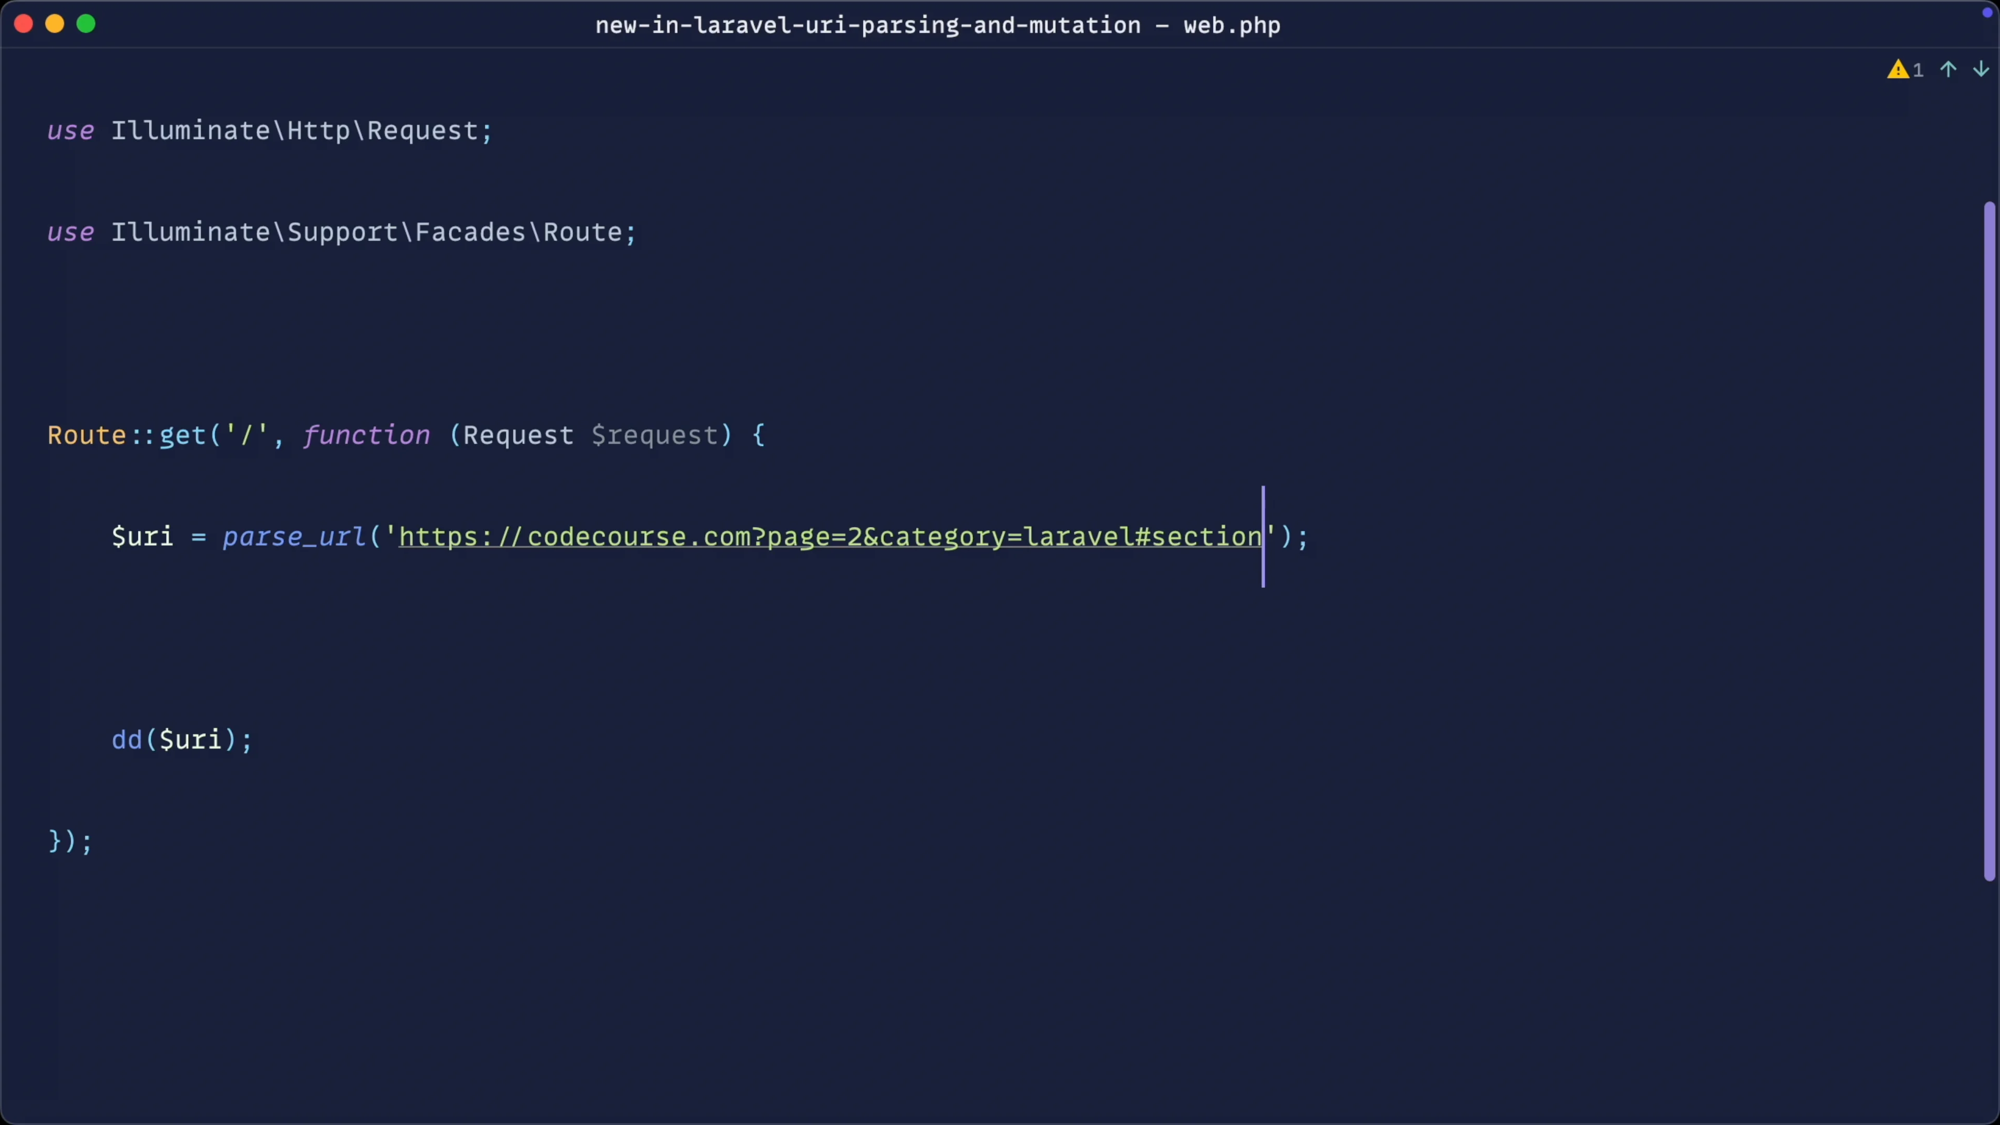Click the Illuminate\Support\Facades\Route import

(367, 233)
